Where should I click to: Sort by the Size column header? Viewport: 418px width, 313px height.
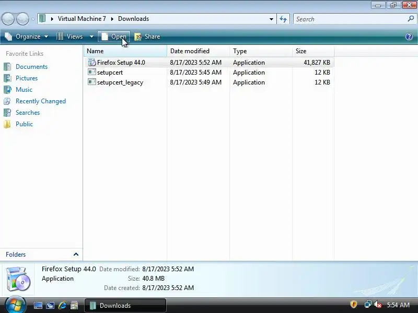pos(313,51)
